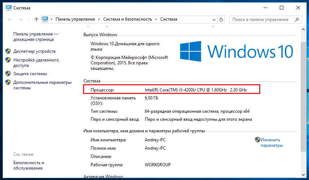Click Andrey-PC next to Полное имя

coord(155,148)
